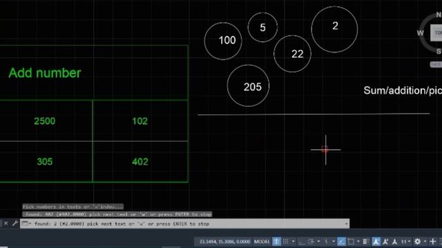
Task: Click ViewCube West compass letter
Action: coord(421,33)
